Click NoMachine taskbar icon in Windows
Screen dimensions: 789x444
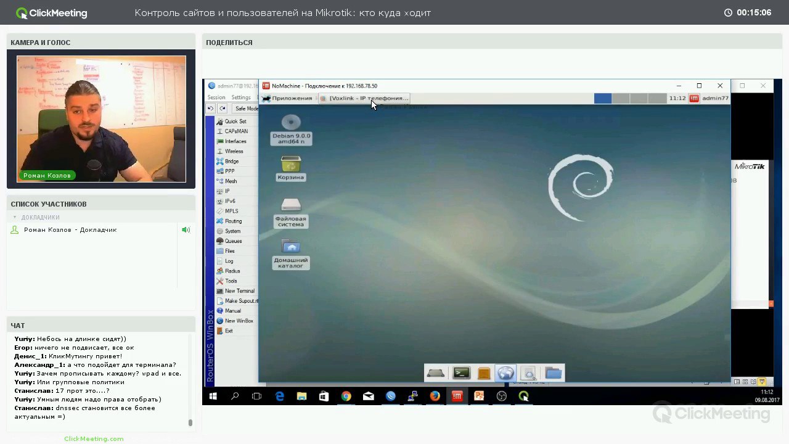pos(457,396)
